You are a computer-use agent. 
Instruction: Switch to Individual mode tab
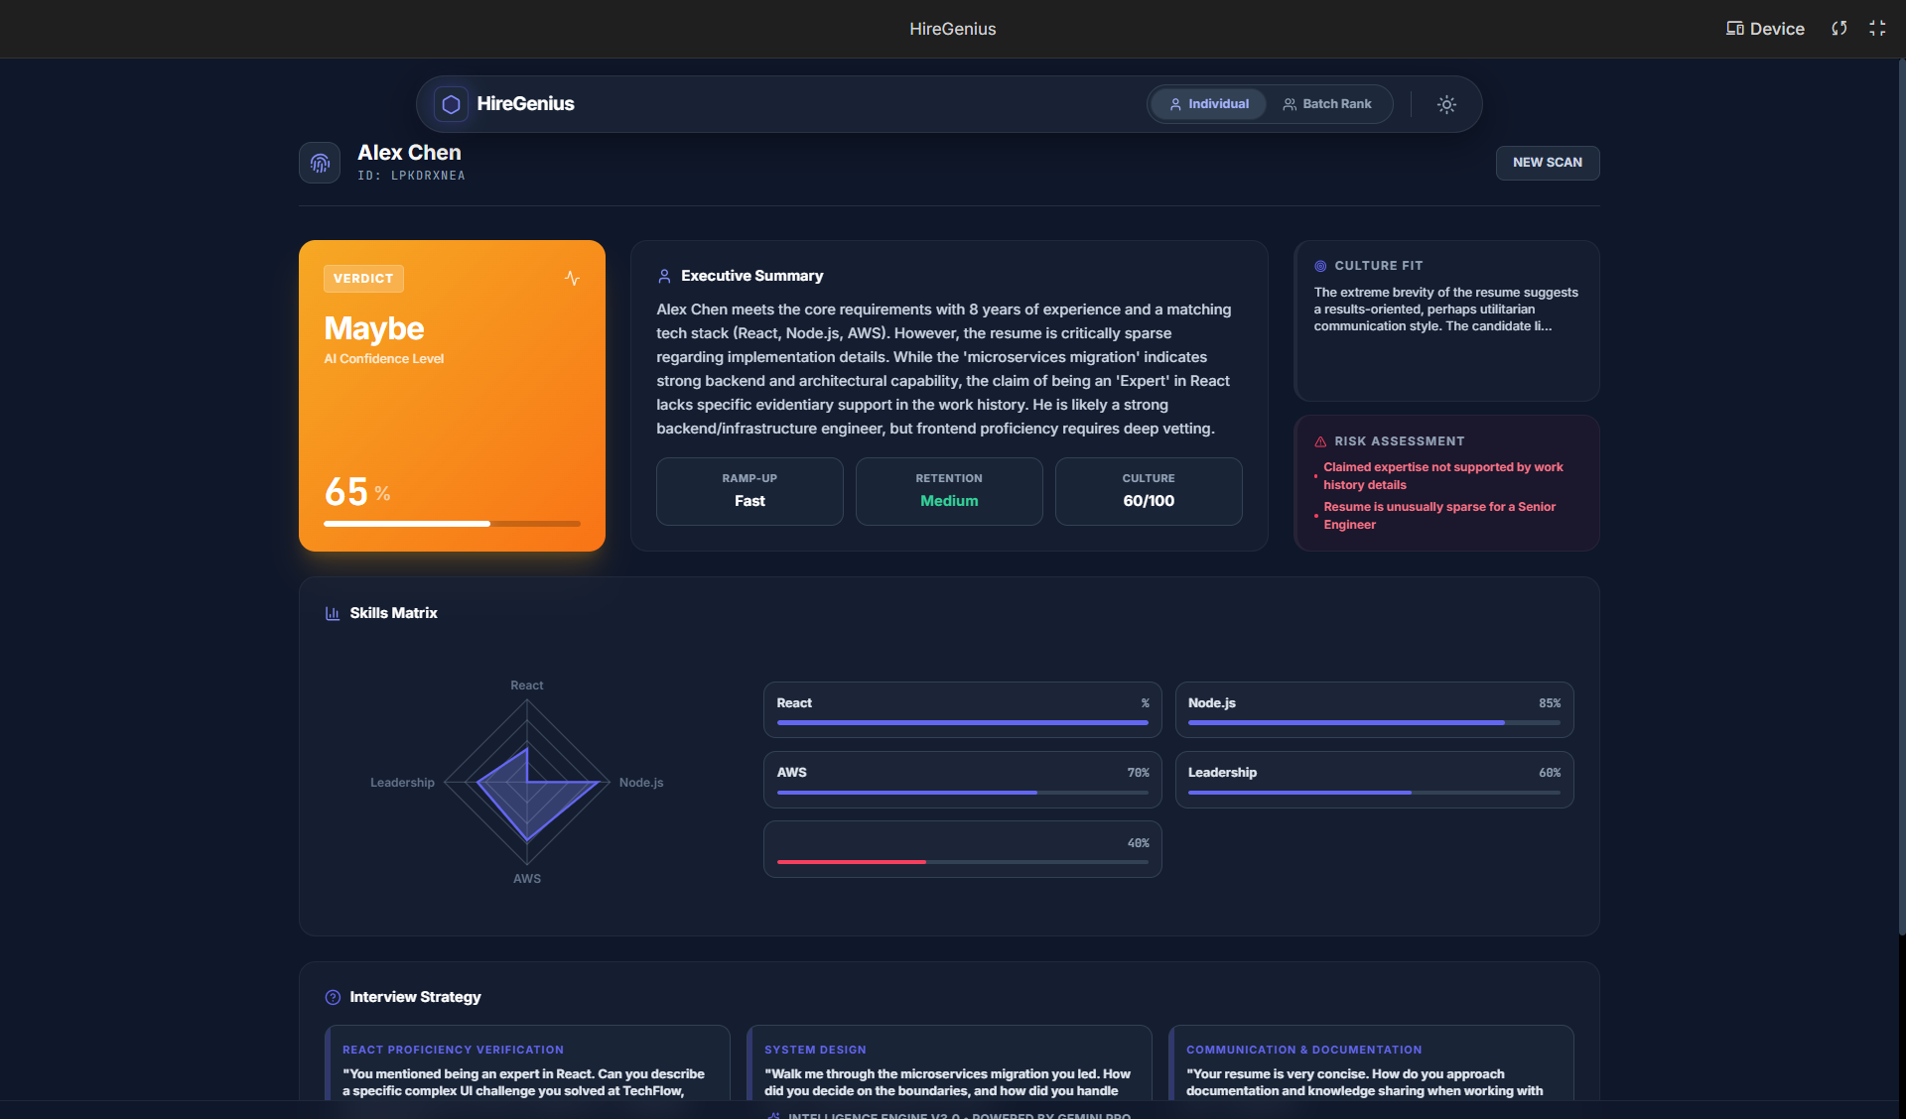1208,104
